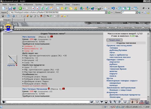Open the Меч Темных Мечников item link

(35, 89)
